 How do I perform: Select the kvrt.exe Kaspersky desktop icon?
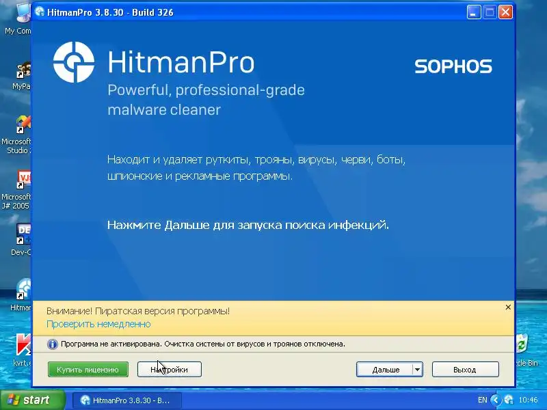click(23, 350)
